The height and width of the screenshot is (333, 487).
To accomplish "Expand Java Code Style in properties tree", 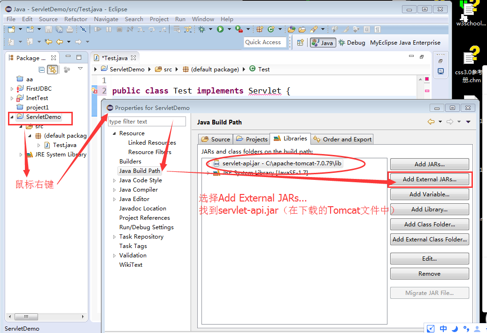I will point(114,180).
